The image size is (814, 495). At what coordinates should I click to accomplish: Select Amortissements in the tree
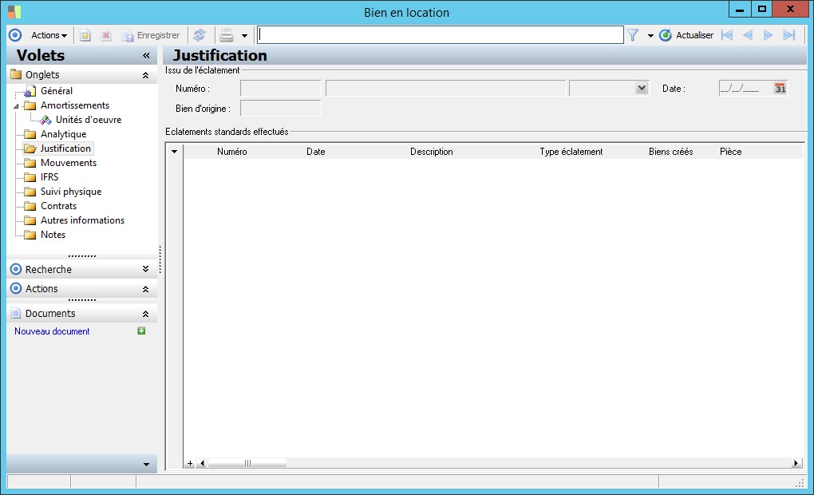tap(75, 105)
